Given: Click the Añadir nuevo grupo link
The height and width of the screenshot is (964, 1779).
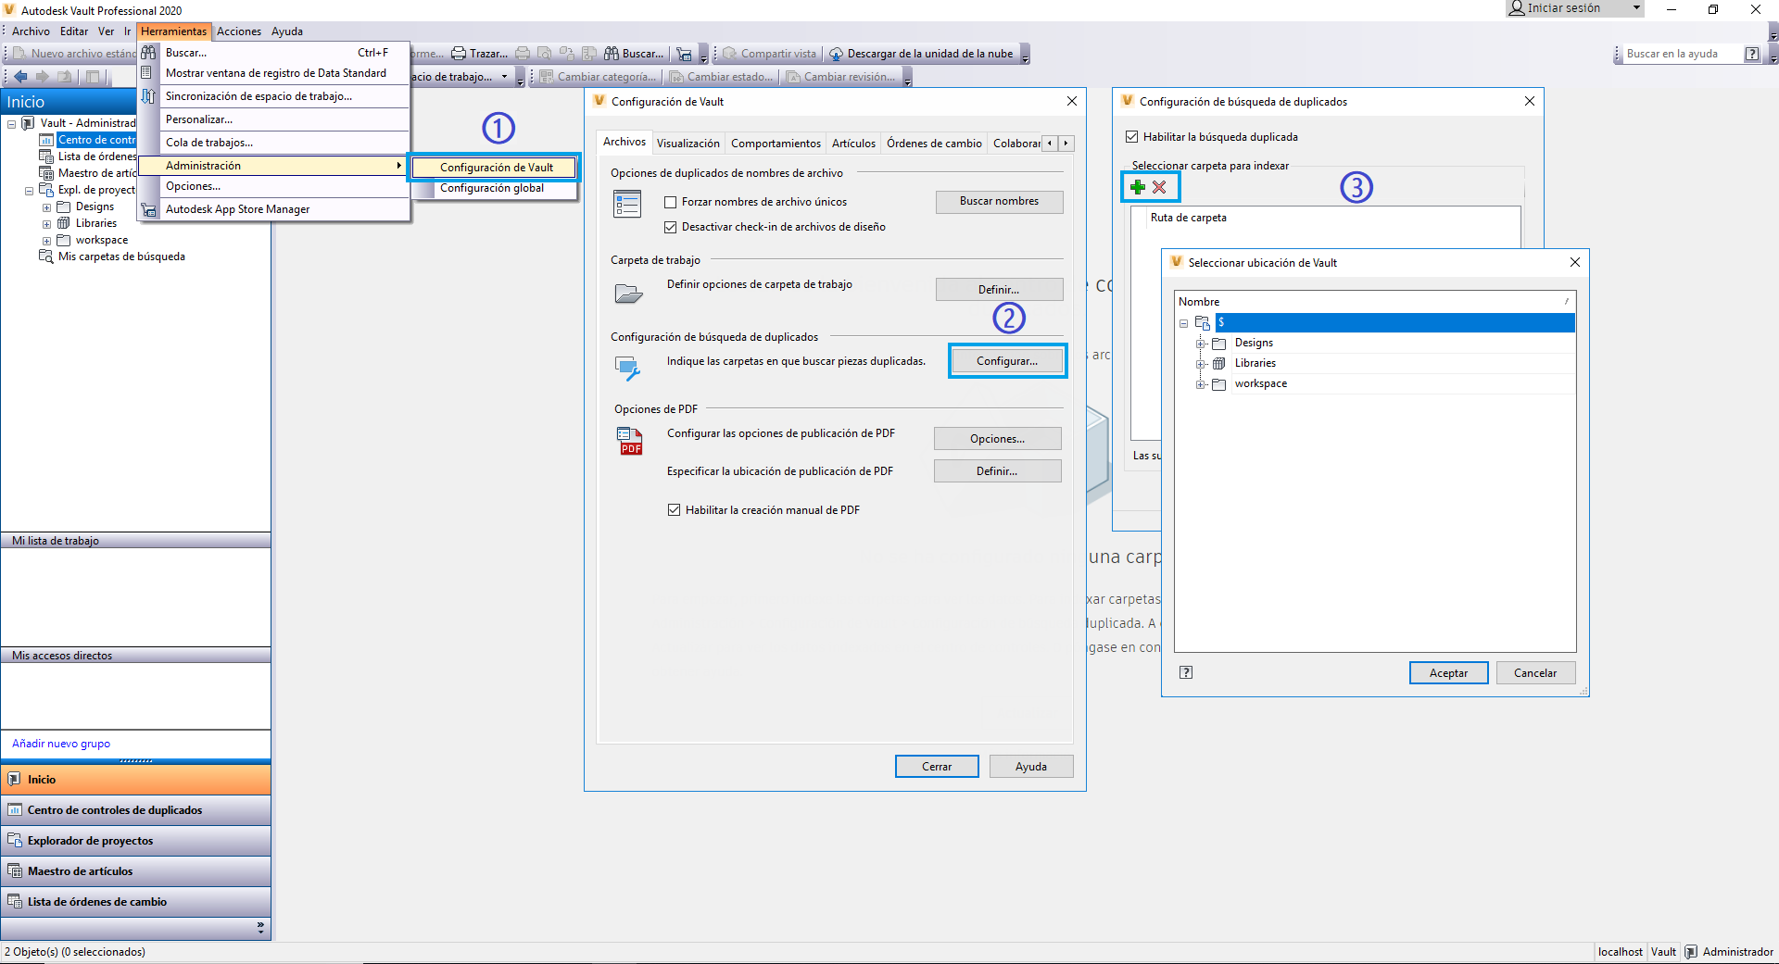Looking at the screenshot, I should click(61, 744).
